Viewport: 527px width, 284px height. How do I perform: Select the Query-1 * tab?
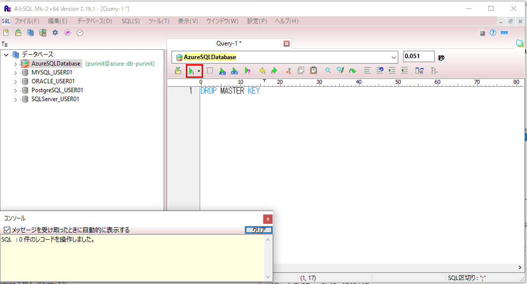point(229,43)
